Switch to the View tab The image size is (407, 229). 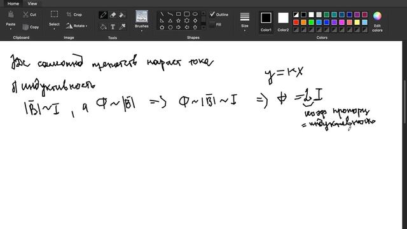pos(32,4)
